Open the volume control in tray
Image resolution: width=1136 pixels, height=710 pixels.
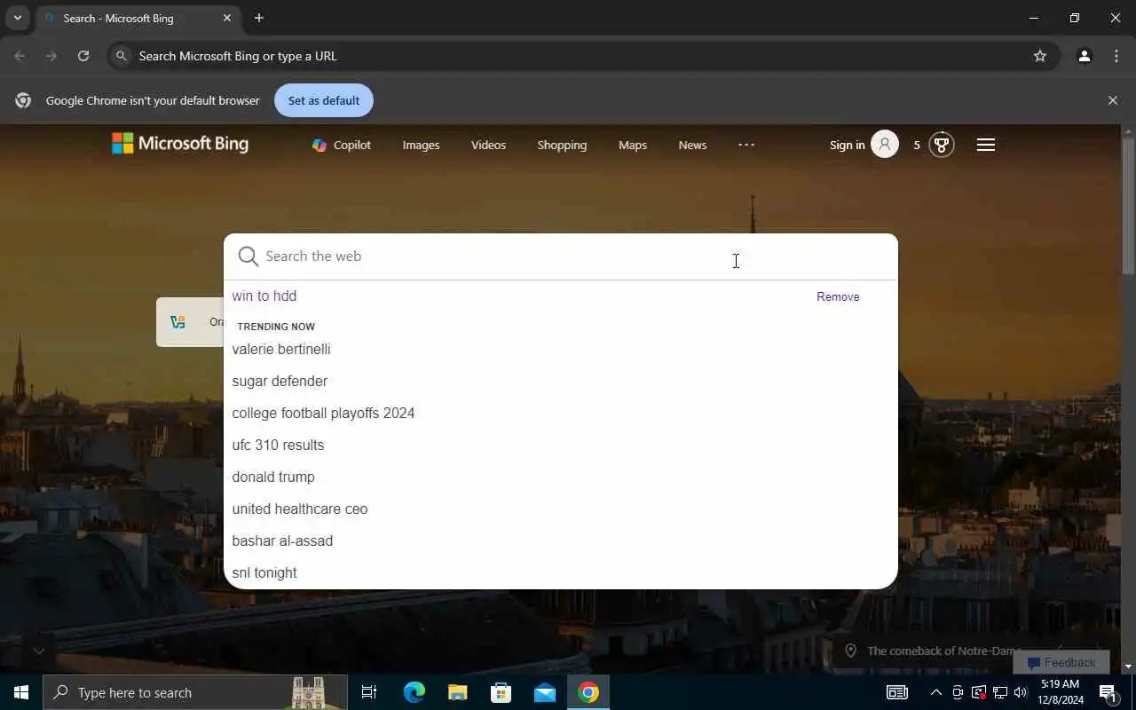pyautogui.click(x=1021, y=692)
